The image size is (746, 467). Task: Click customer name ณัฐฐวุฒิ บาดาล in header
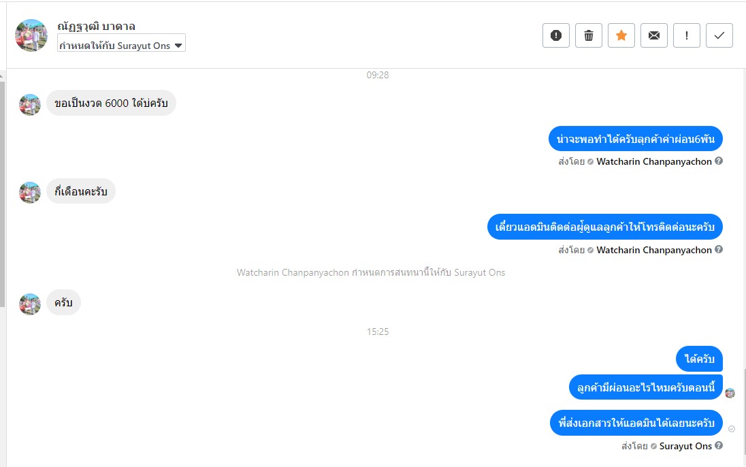96,26
